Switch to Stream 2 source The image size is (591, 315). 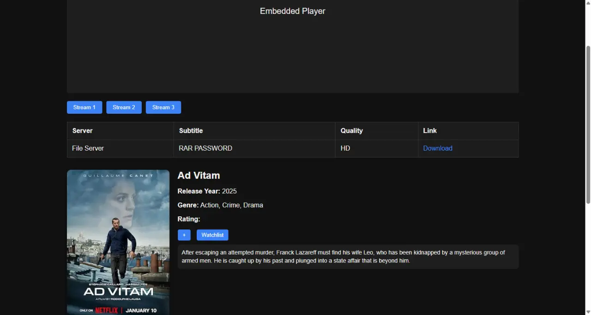pyautogui.click(x=124, y=107)
